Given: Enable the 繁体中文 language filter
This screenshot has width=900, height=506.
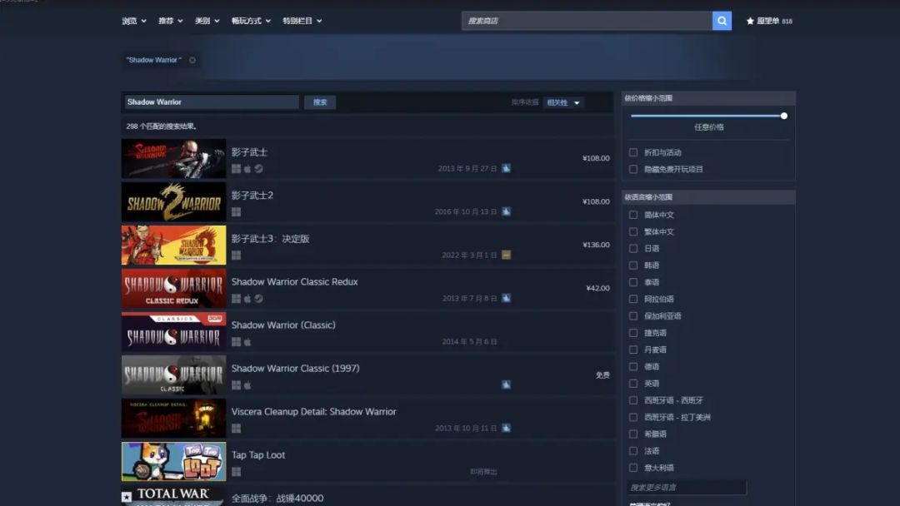Looking at the screenshot, I should (x=633, y=231).
